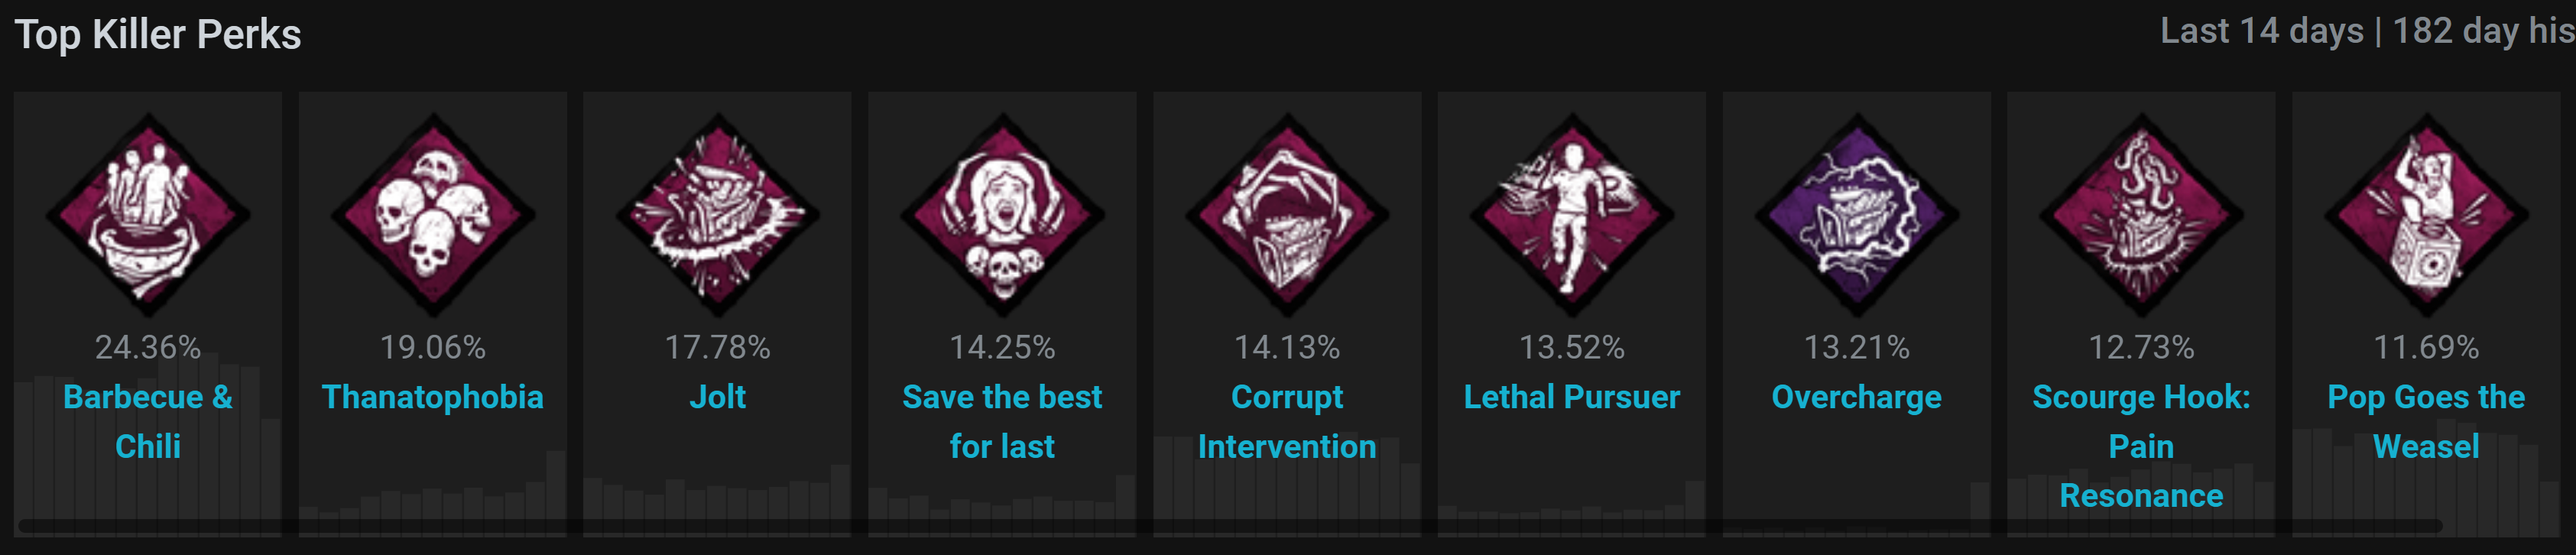Click the Save the best for last link
Screen dimensions: 2576x555
pos(1002,421)
